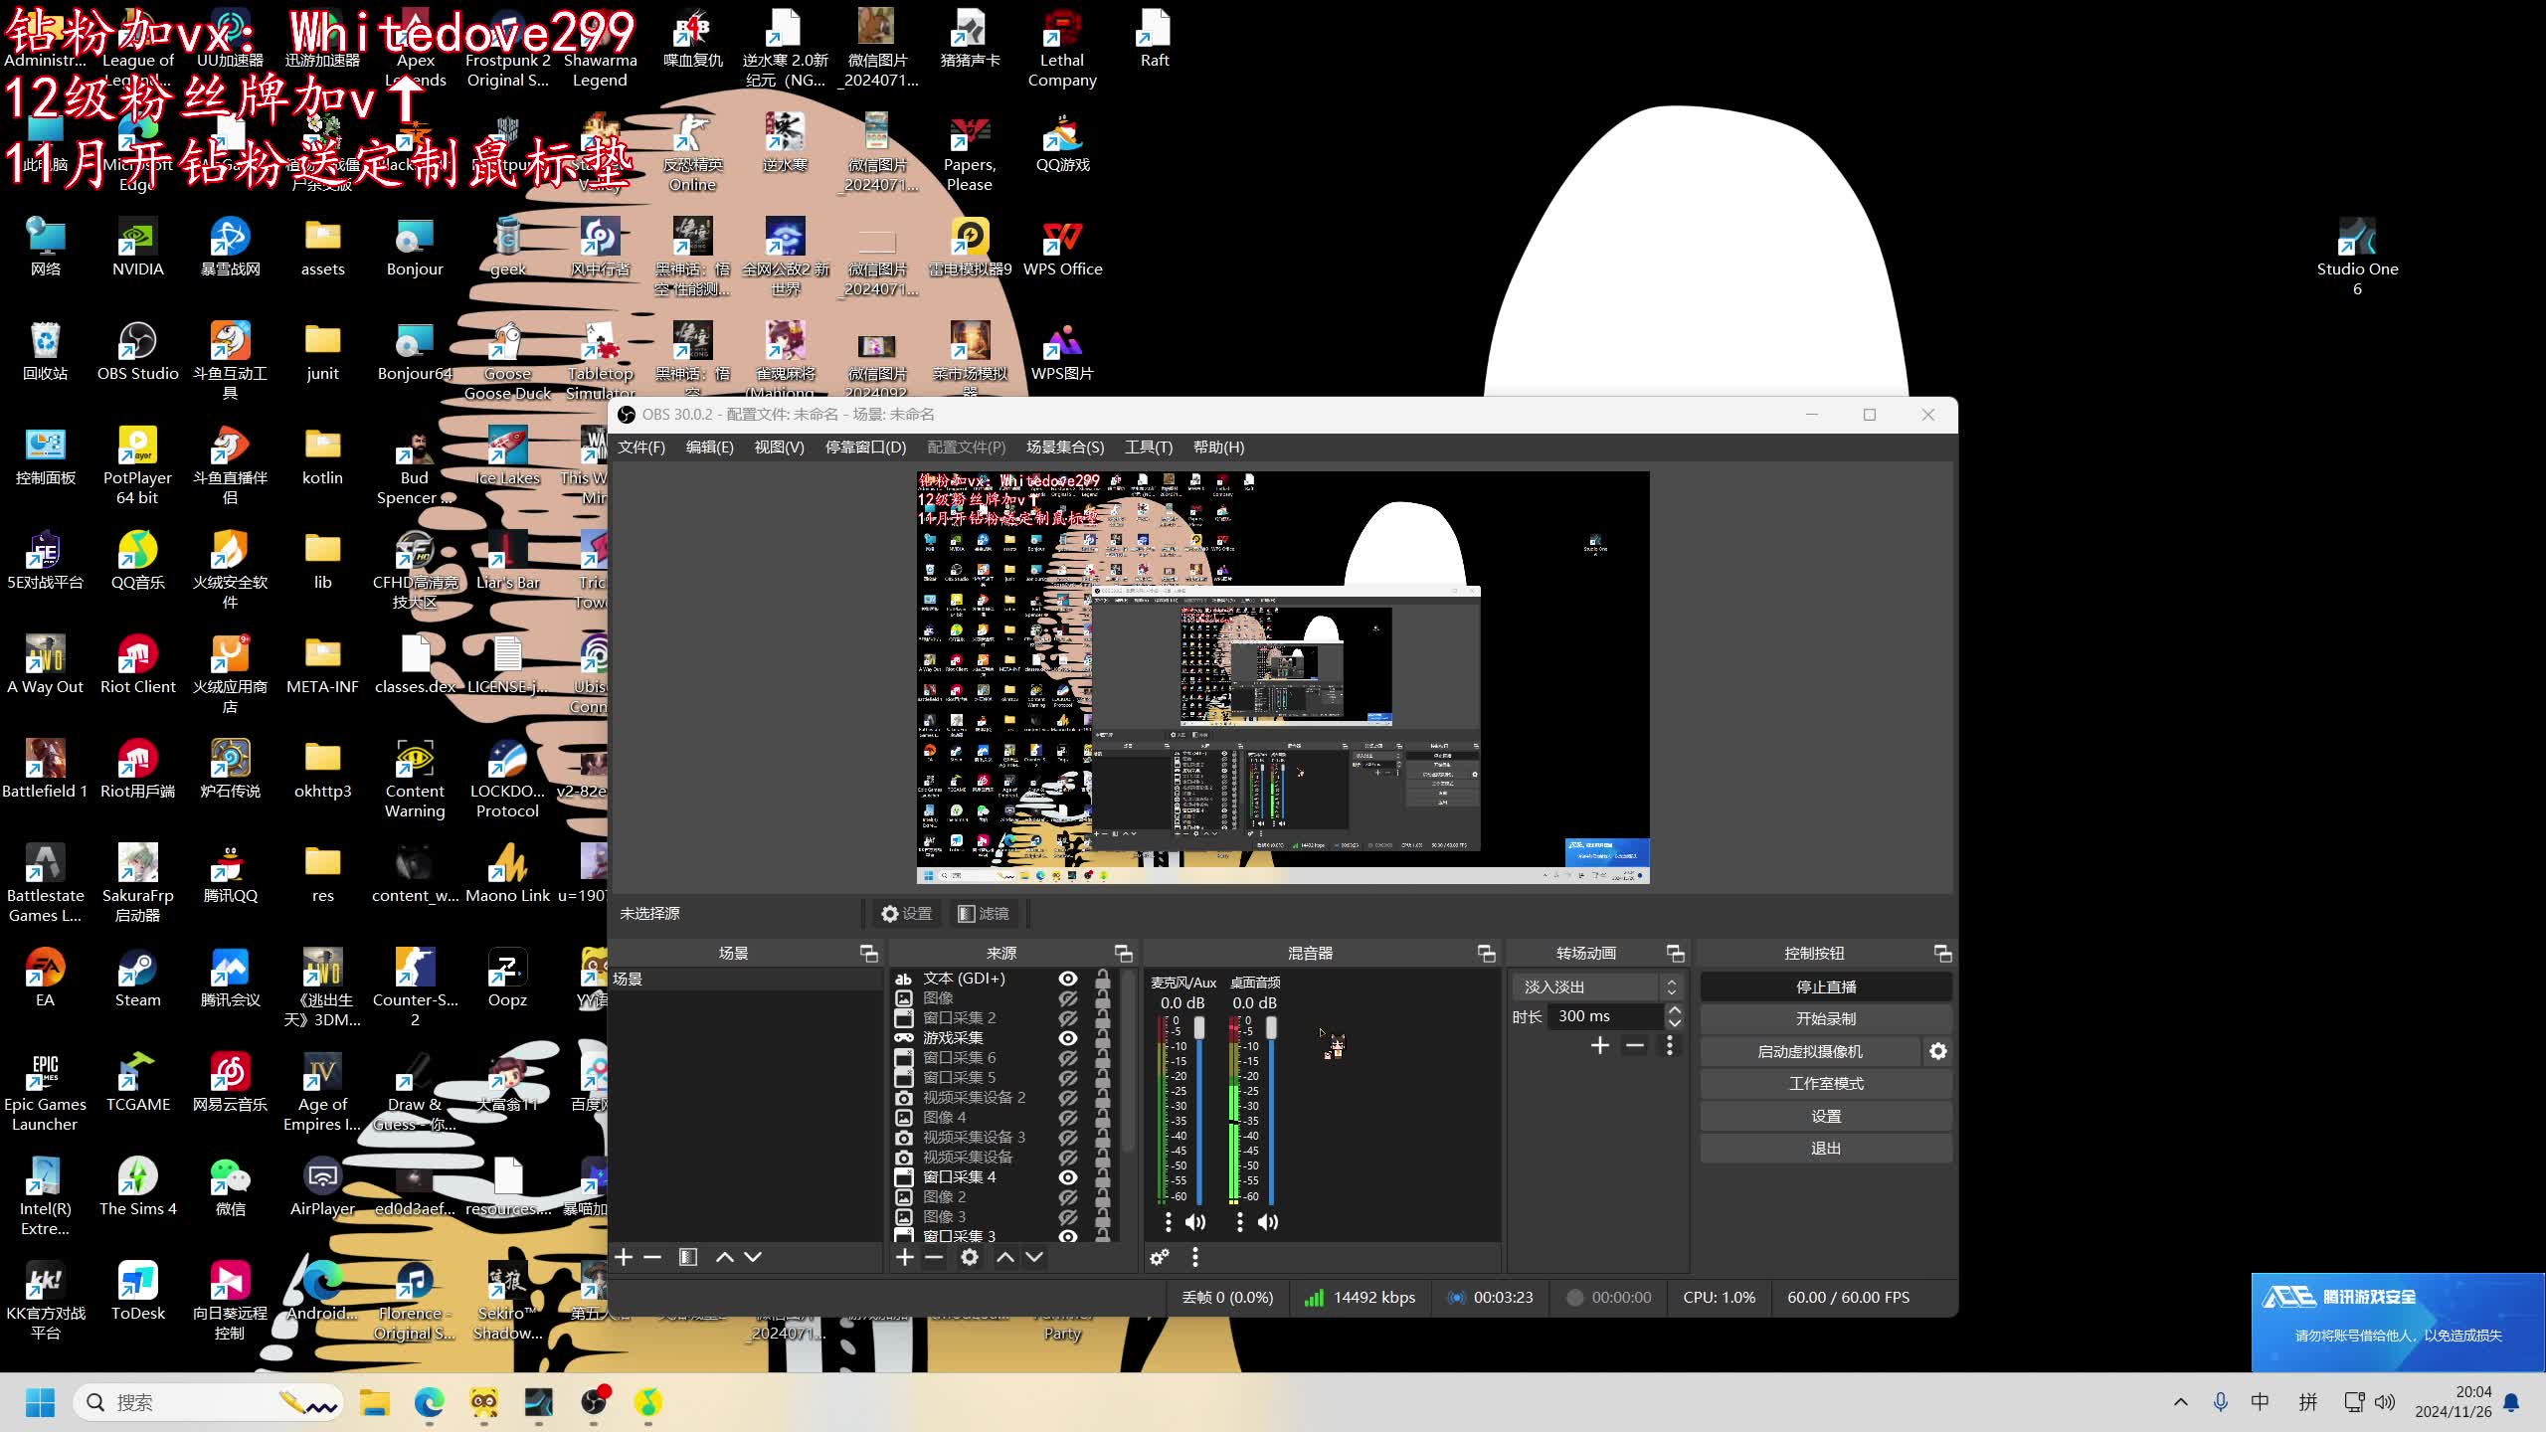Open 文件(F) menu in OBS
The image size is (2546, 1432).
(x=641, y=447)
